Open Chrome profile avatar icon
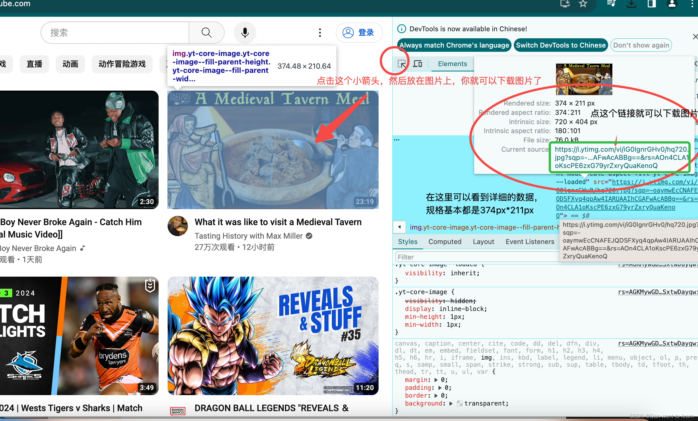The image size is (698, 421). (672, 4)
